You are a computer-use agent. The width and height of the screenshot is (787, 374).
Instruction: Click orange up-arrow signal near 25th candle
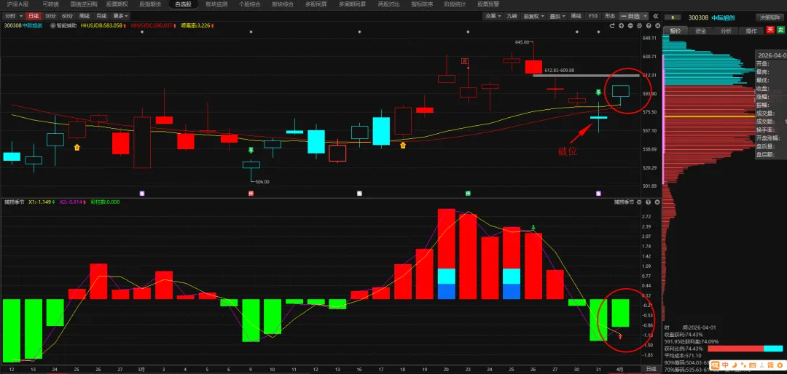[77, 148]
